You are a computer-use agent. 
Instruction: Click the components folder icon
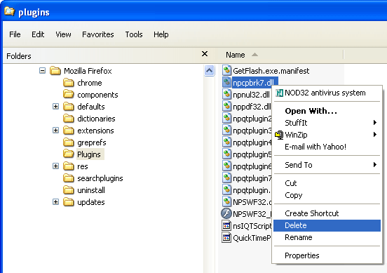click(x=69, y=94)
